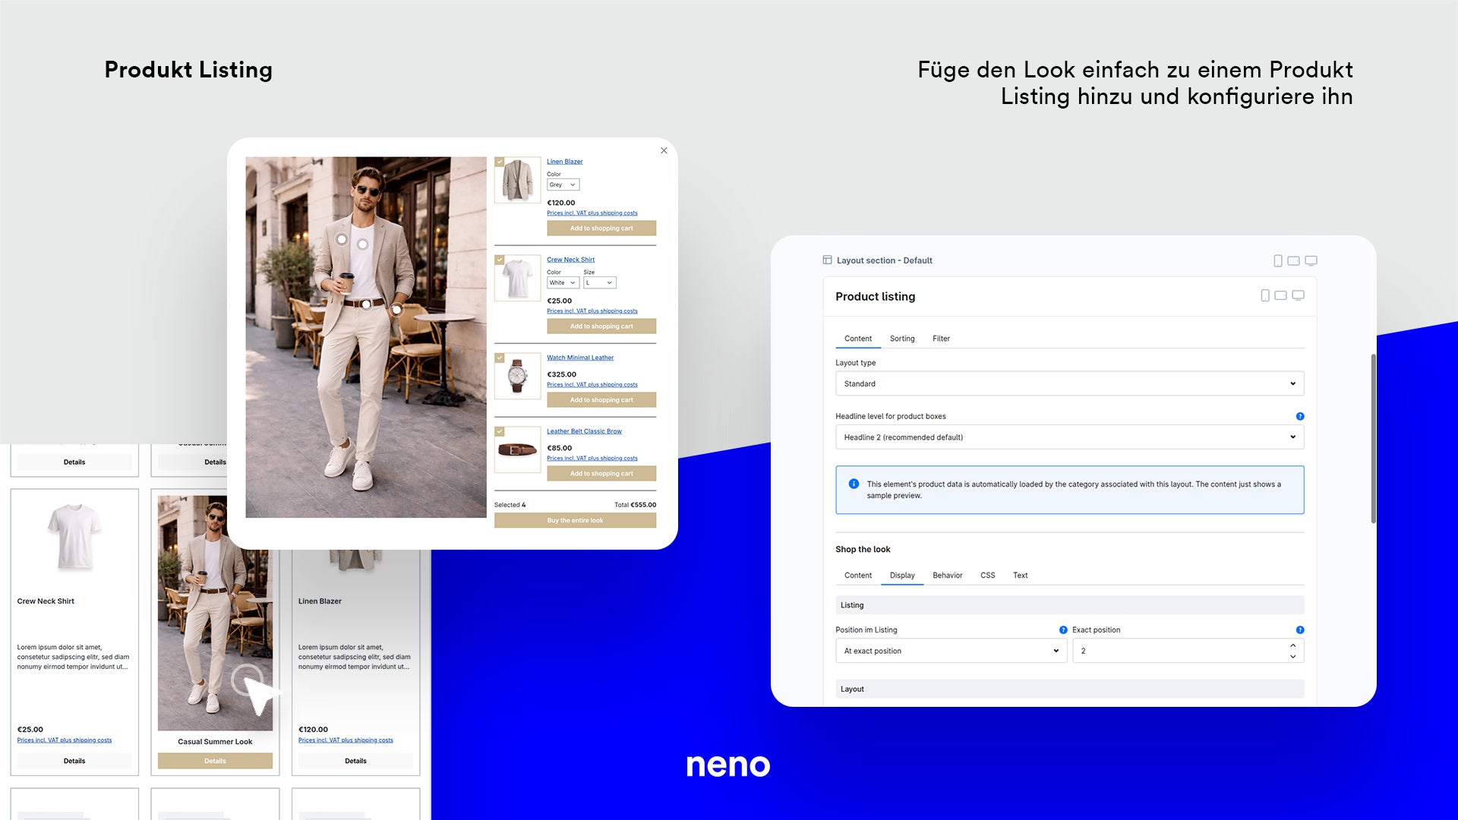Click shipping costs link under €25.00 in listing card

coord(65,740)
